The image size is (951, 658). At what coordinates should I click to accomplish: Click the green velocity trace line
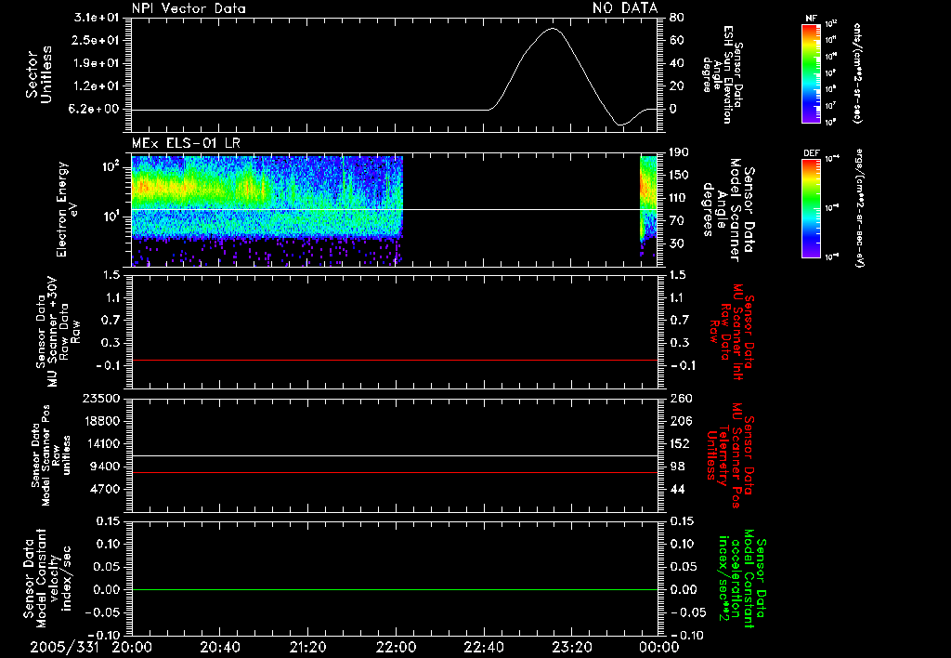(x=394, y=589)
